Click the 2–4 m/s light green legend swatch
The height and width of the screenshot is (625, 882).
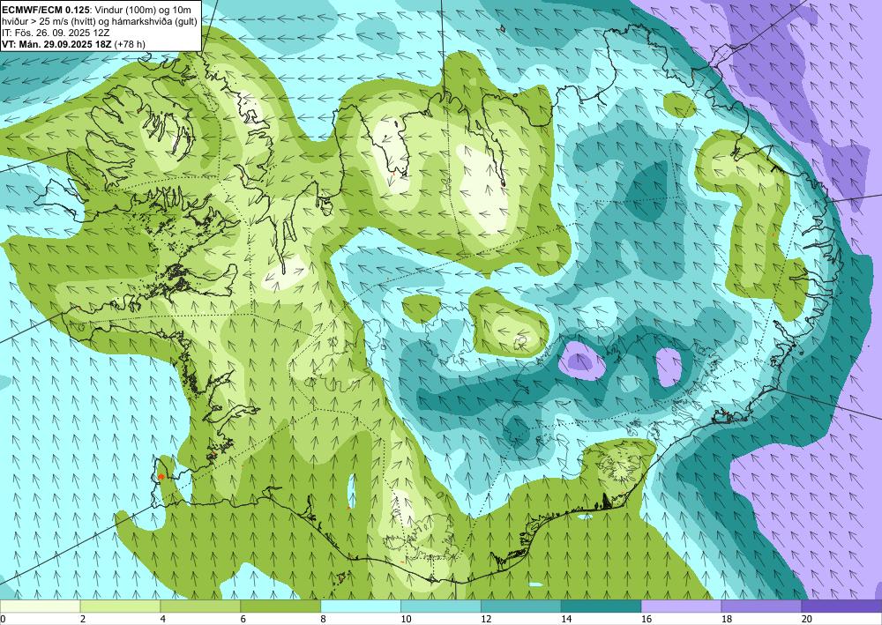120,606
